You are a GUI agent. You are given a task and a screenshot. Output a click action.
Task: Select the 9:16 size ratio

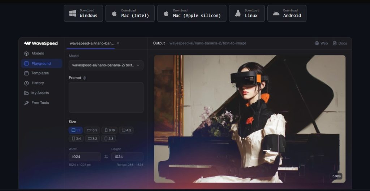click(109, 130)
